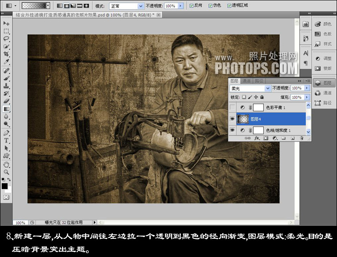Select the Eraser tool

[6, 101]
